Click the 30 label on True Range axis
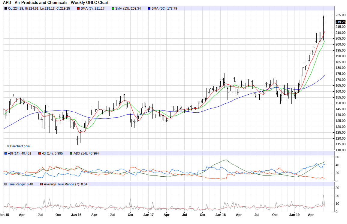Screen dimensions: 347x224 coord(337,188)
